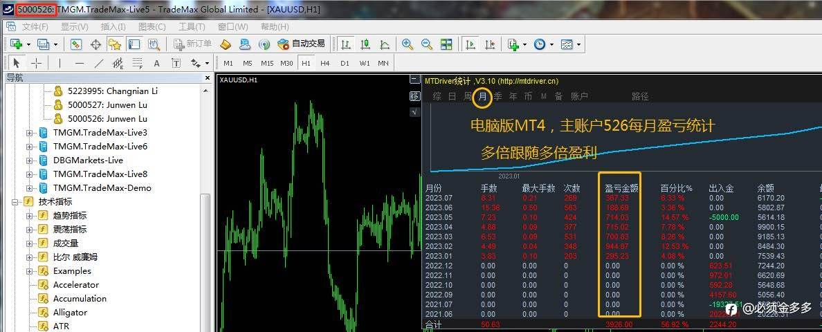Click the signals broadcast icon

tap(264, 44)
